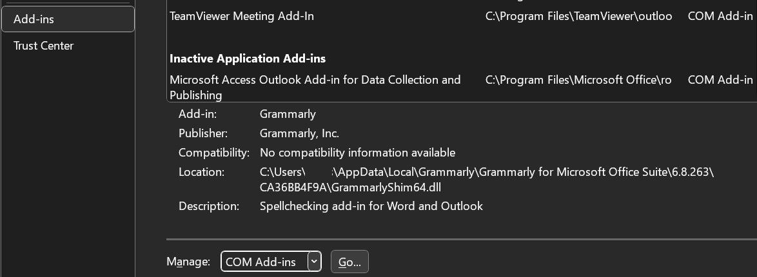Image resolution: width=757 pixels, height=277 pixels.
Task: Click the GrammarlyShim64.dll location line
Action: pos(349,187)
